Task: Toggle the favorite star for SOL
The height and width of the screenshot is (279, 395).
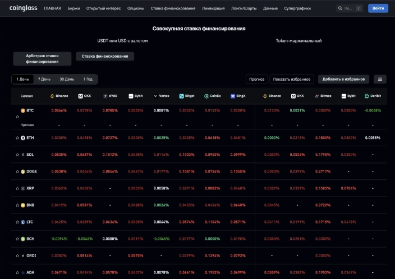Action: (x=17, y=155)
